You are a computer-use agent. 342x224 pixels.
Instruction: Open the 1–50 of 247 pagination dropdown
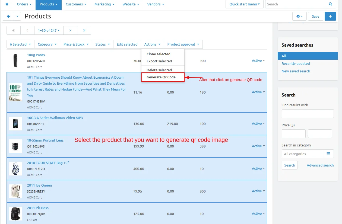click(x=49, y=30)
